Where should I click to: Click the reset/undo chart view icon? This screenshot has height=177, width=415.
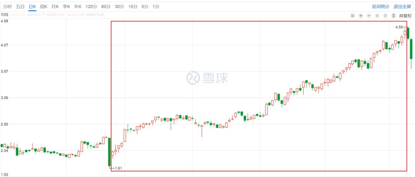352,16
